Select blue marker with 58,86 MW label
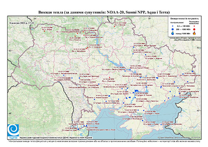This screenshot has width=208, height=147. [x=78, y=129]
